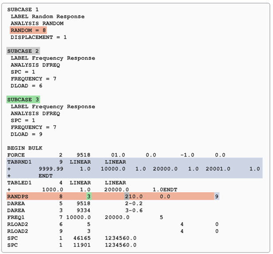Click 'DISPLACEMENT = 1' line
The image size is (273, 254).
click(x=39, y=37)
